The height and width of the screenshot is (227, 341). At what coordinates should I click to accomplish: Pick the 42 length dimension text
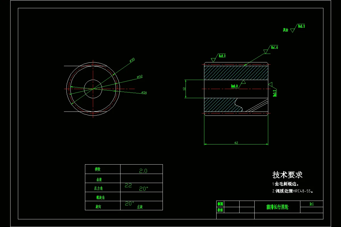pos(236,143)
